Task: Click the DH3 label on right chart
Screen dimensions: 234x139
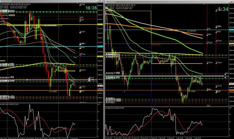Action: click(x=209, y=29)
